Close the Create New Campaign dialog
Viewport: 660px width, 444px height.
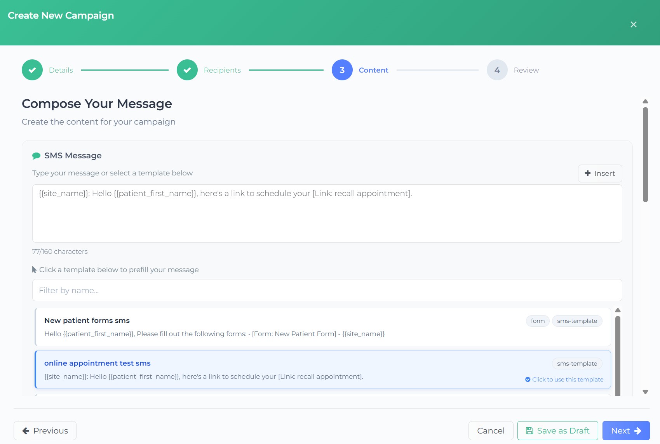tap(633, 24)
